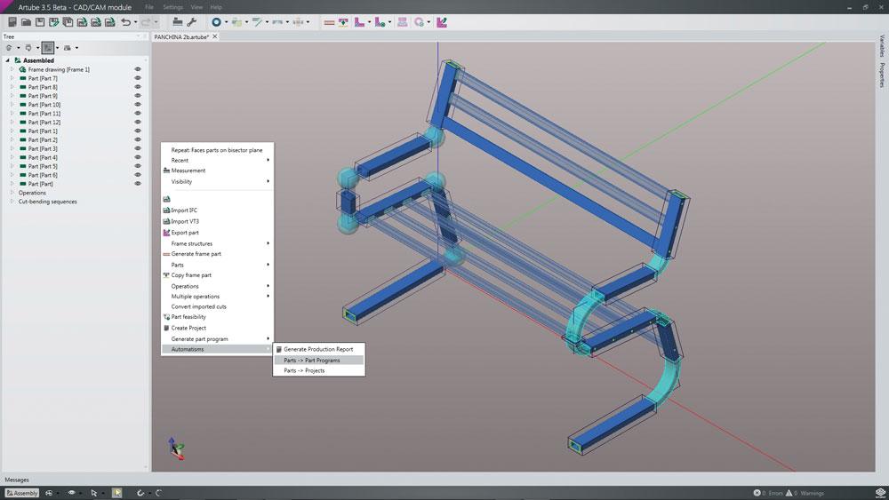
Task: Close the PANCHINA 2b.artube tab
Action: [215, 36]
